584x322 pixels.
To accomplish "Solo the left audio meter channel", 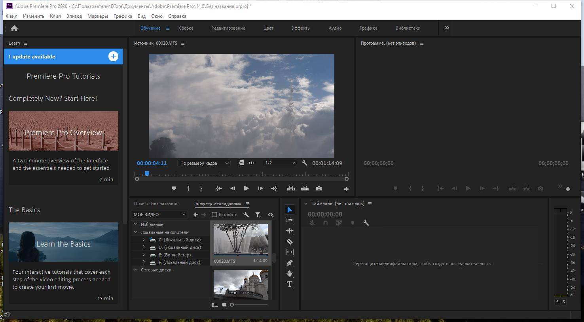I will 557,301.
